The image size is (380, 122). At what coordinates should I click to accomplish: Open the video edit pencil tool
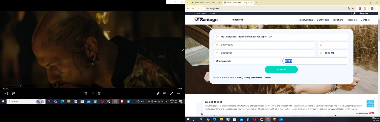(158, 93)
